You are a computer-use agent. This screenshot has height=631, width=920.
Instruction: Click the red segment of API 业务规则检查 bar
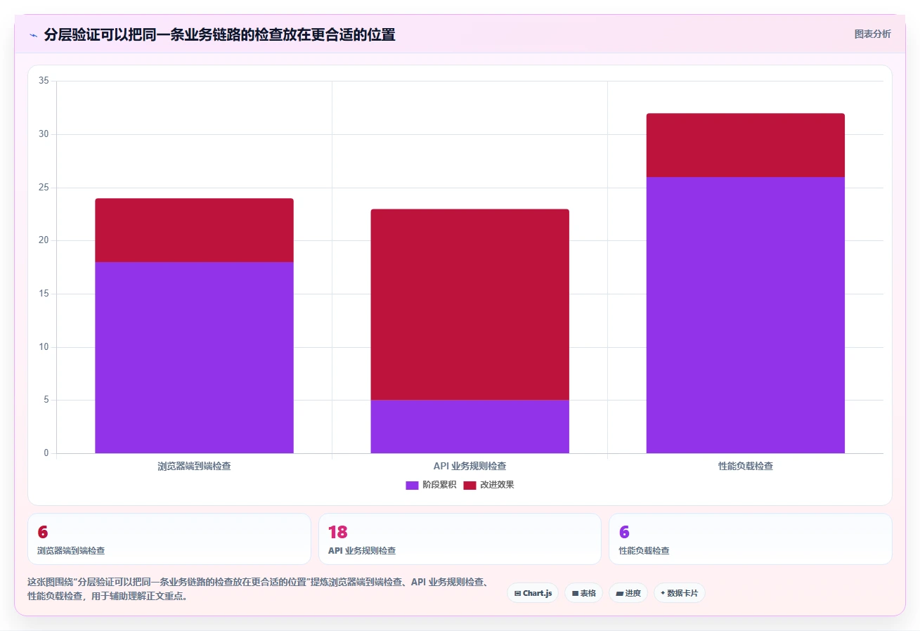(469, 304)
